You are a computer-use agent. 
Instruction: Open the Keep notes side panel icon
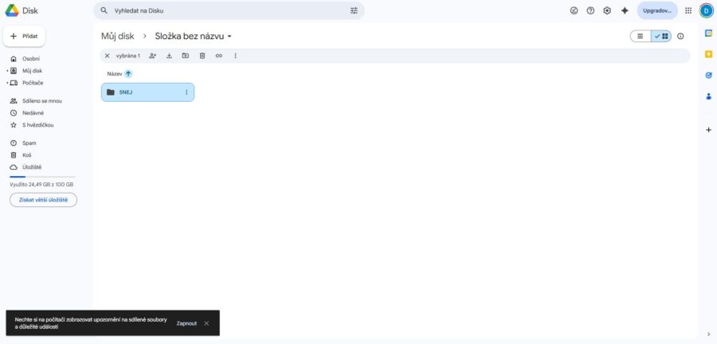click(709, 54)
